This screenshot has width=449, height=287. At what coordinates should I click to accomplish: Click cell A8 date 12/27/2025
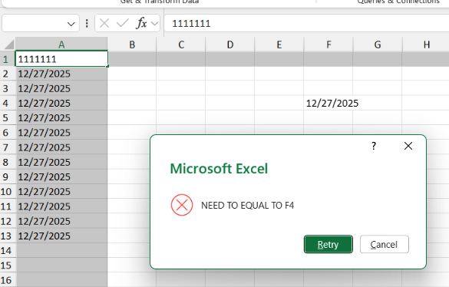(61, 162)
